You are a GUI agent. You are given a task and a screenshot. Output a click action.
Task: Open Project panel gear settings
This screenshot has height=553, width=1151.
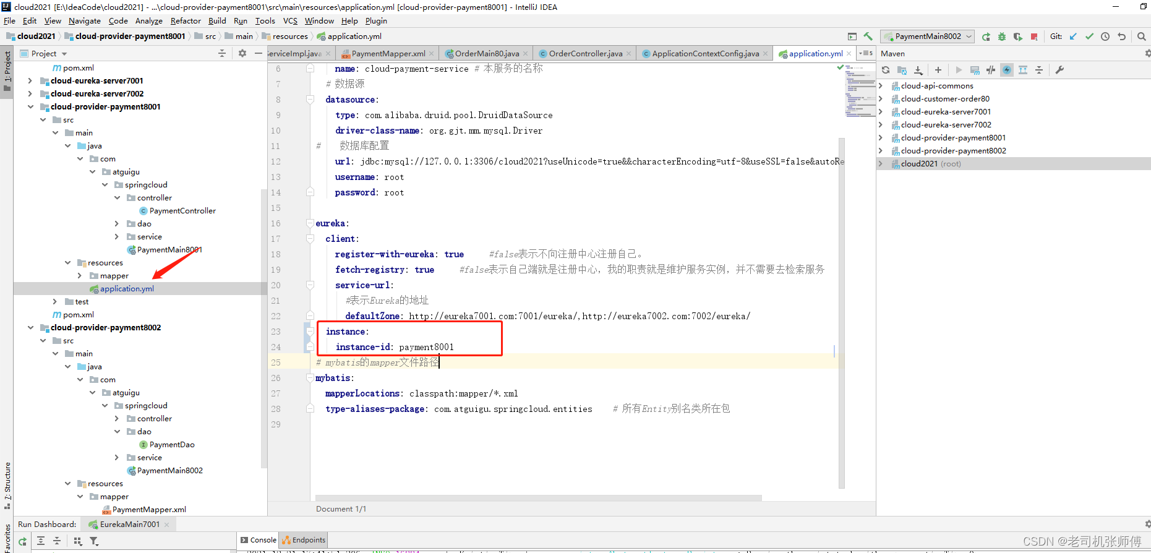coord(242,54)
